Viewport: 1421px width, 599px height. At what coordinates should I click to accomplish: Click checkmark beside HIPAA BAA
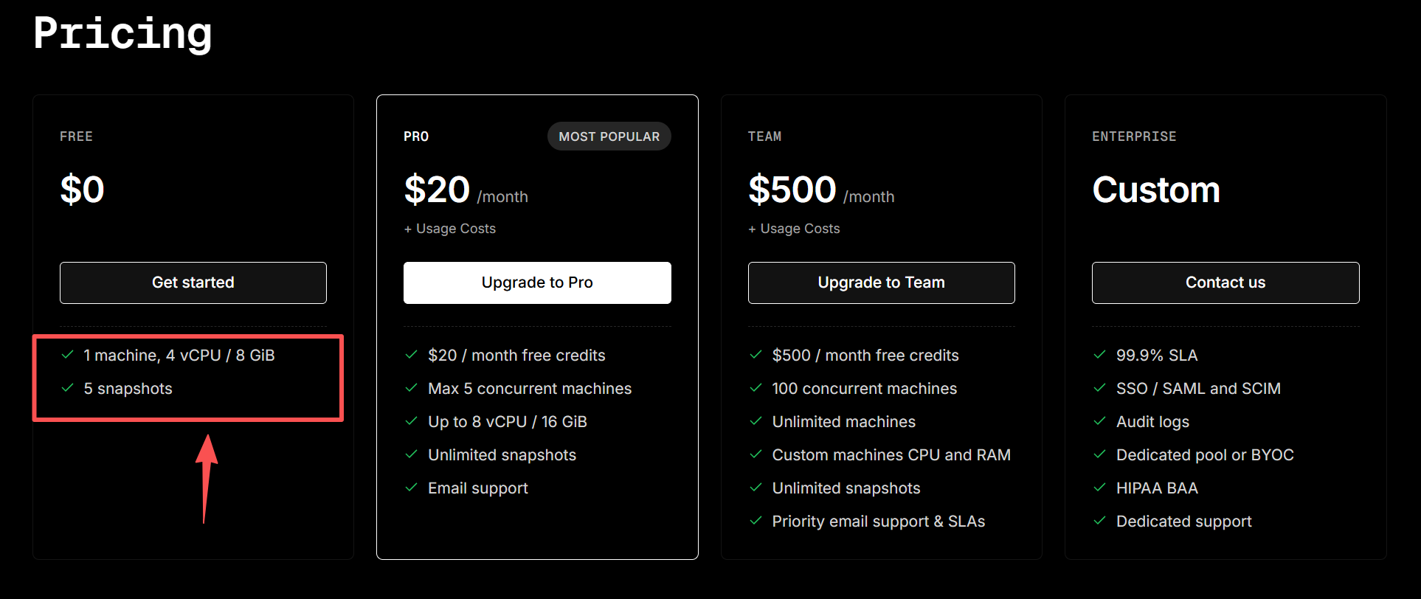coord(1100,488)
